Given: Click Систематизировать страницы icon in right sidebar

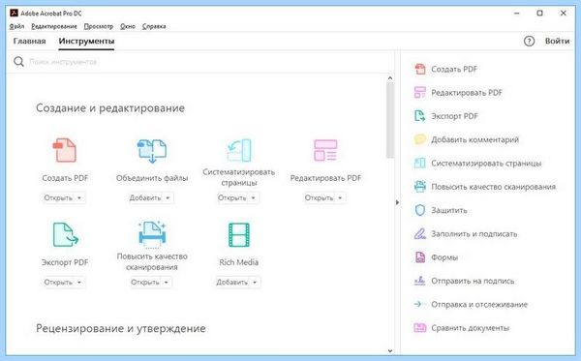Looking at the screenshot, I should (x=420, y=164).
